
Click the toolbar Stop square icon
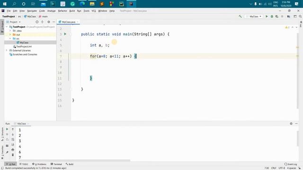click(282, 17)
